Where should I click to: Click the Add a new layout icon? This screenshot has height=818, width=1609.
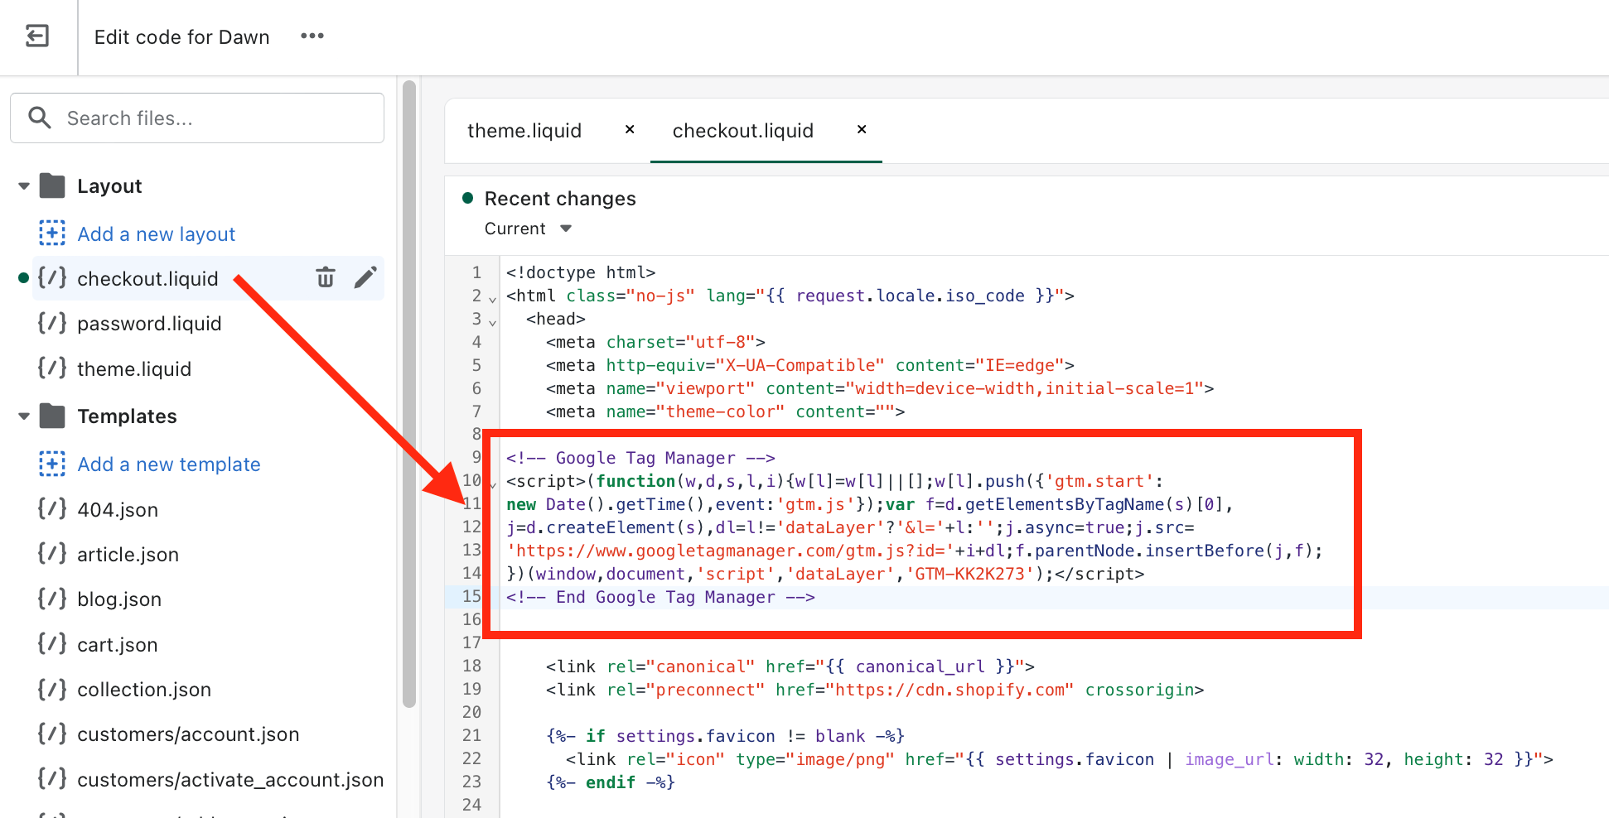52,233
